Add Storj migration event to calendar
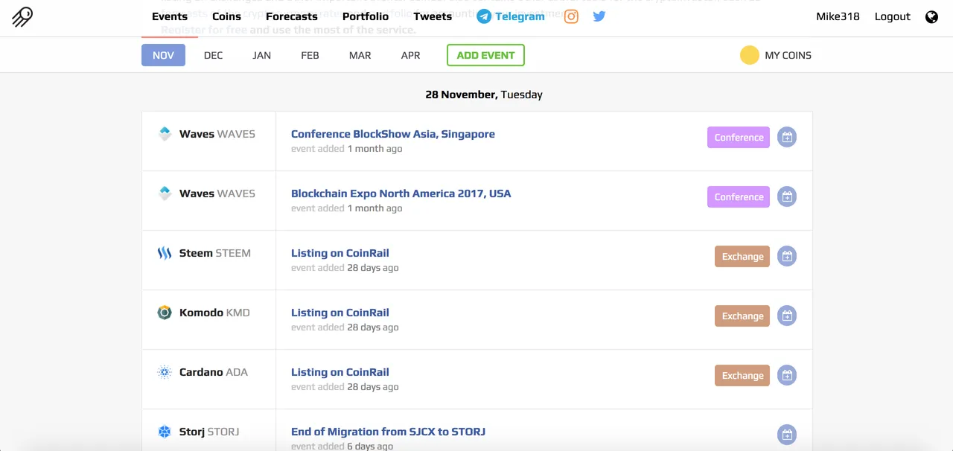Viewport: 953px width, 451px height. pyautogui.click(x=787, y=435)
